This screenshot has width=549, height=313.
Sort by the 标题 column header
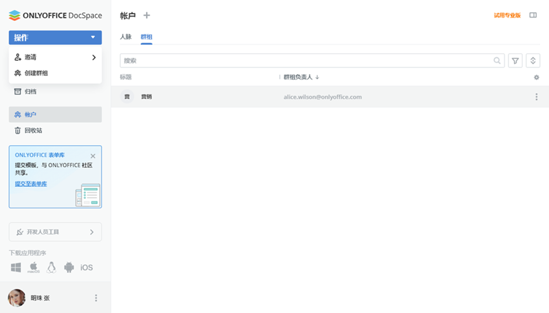(x=126, y=77)
